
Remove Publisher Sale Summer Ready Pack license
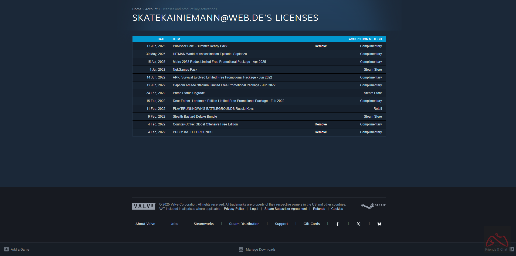pyautogui.click(x=321, y=46)
